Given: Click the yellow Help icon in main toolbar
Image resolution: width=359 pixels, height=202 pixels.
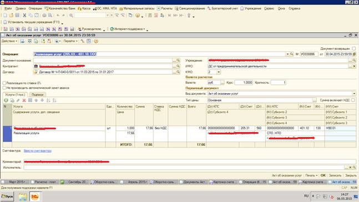Looking at the screenshot, I should (x=138, y=16).
